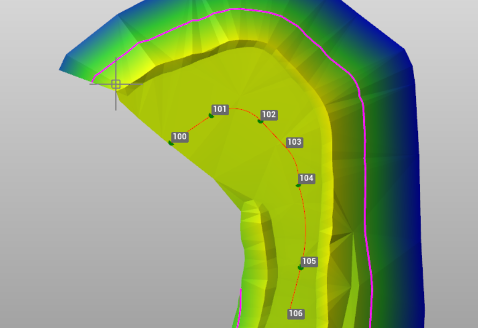Pick green point marker beside label 102
This screenshot has height=328, width=478.
[260, 121]
